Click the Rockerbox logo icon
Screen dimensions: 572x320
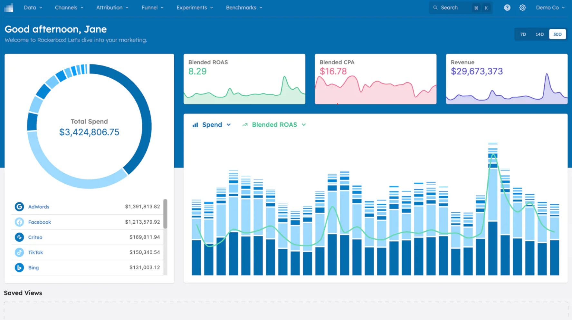click(x=9, y=8)
